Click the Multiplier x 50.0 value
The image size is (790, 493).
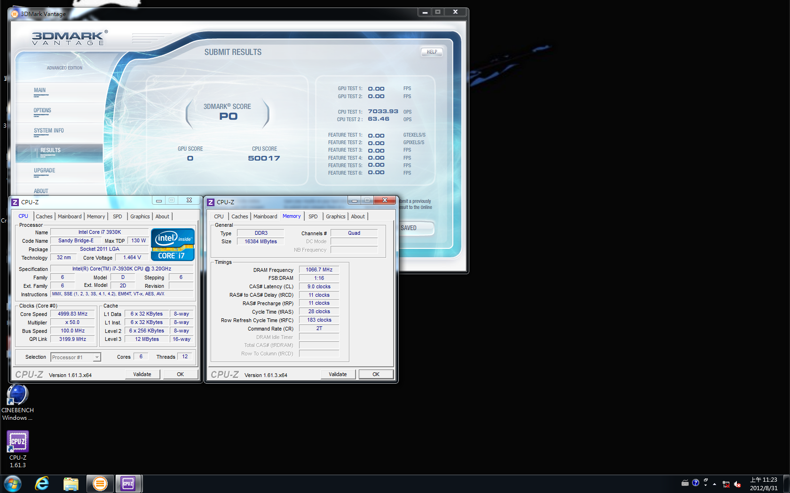pos(73,323)
